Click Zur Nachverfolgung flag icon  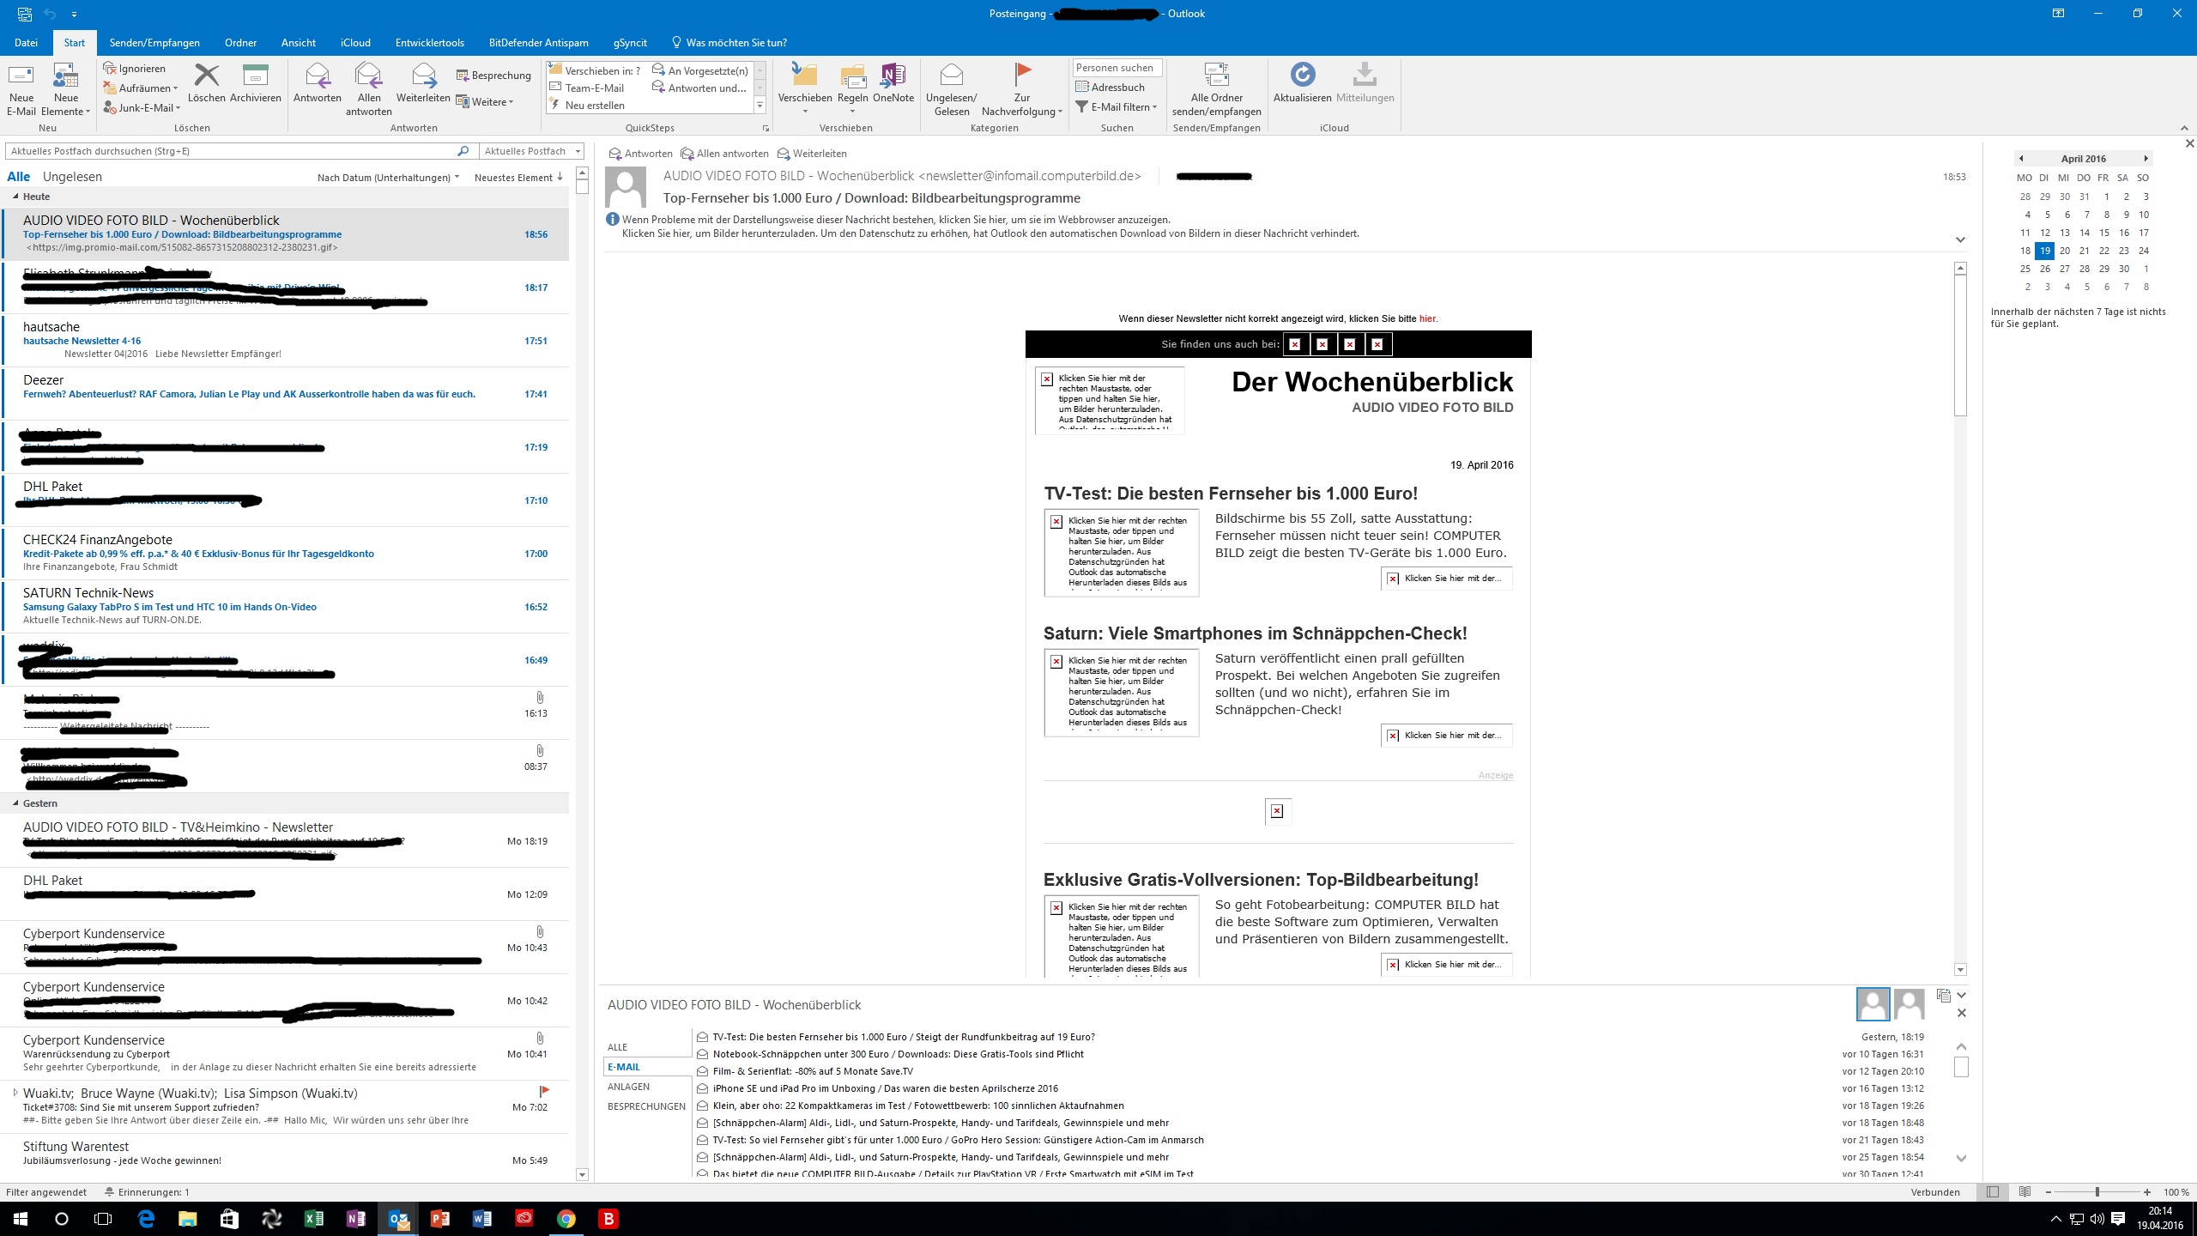click(x=1022, y=75)
